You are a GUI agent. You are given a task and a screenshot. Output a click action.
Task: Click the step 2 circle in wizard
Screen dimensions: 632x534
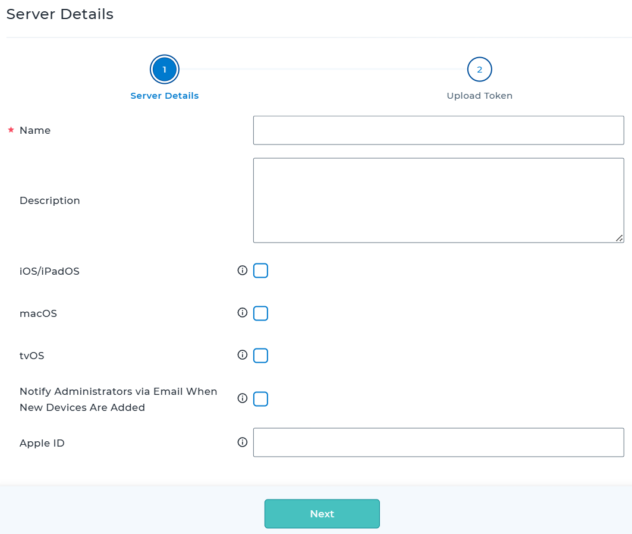pos(479,70)
